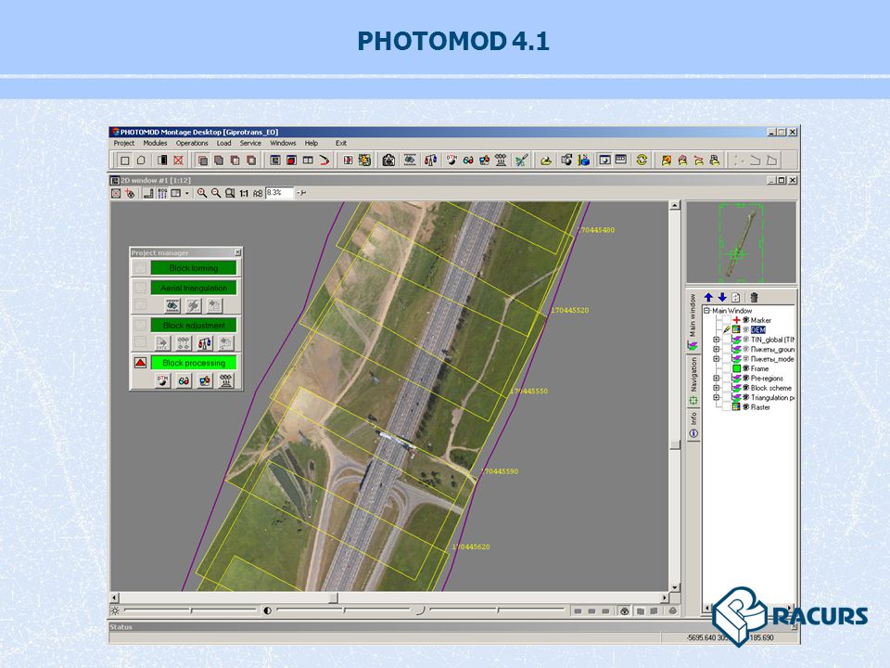Viewport: 890px width, 668px height.
Task: Click the scales icon under Block adjustment
Action: click(204, 343)
